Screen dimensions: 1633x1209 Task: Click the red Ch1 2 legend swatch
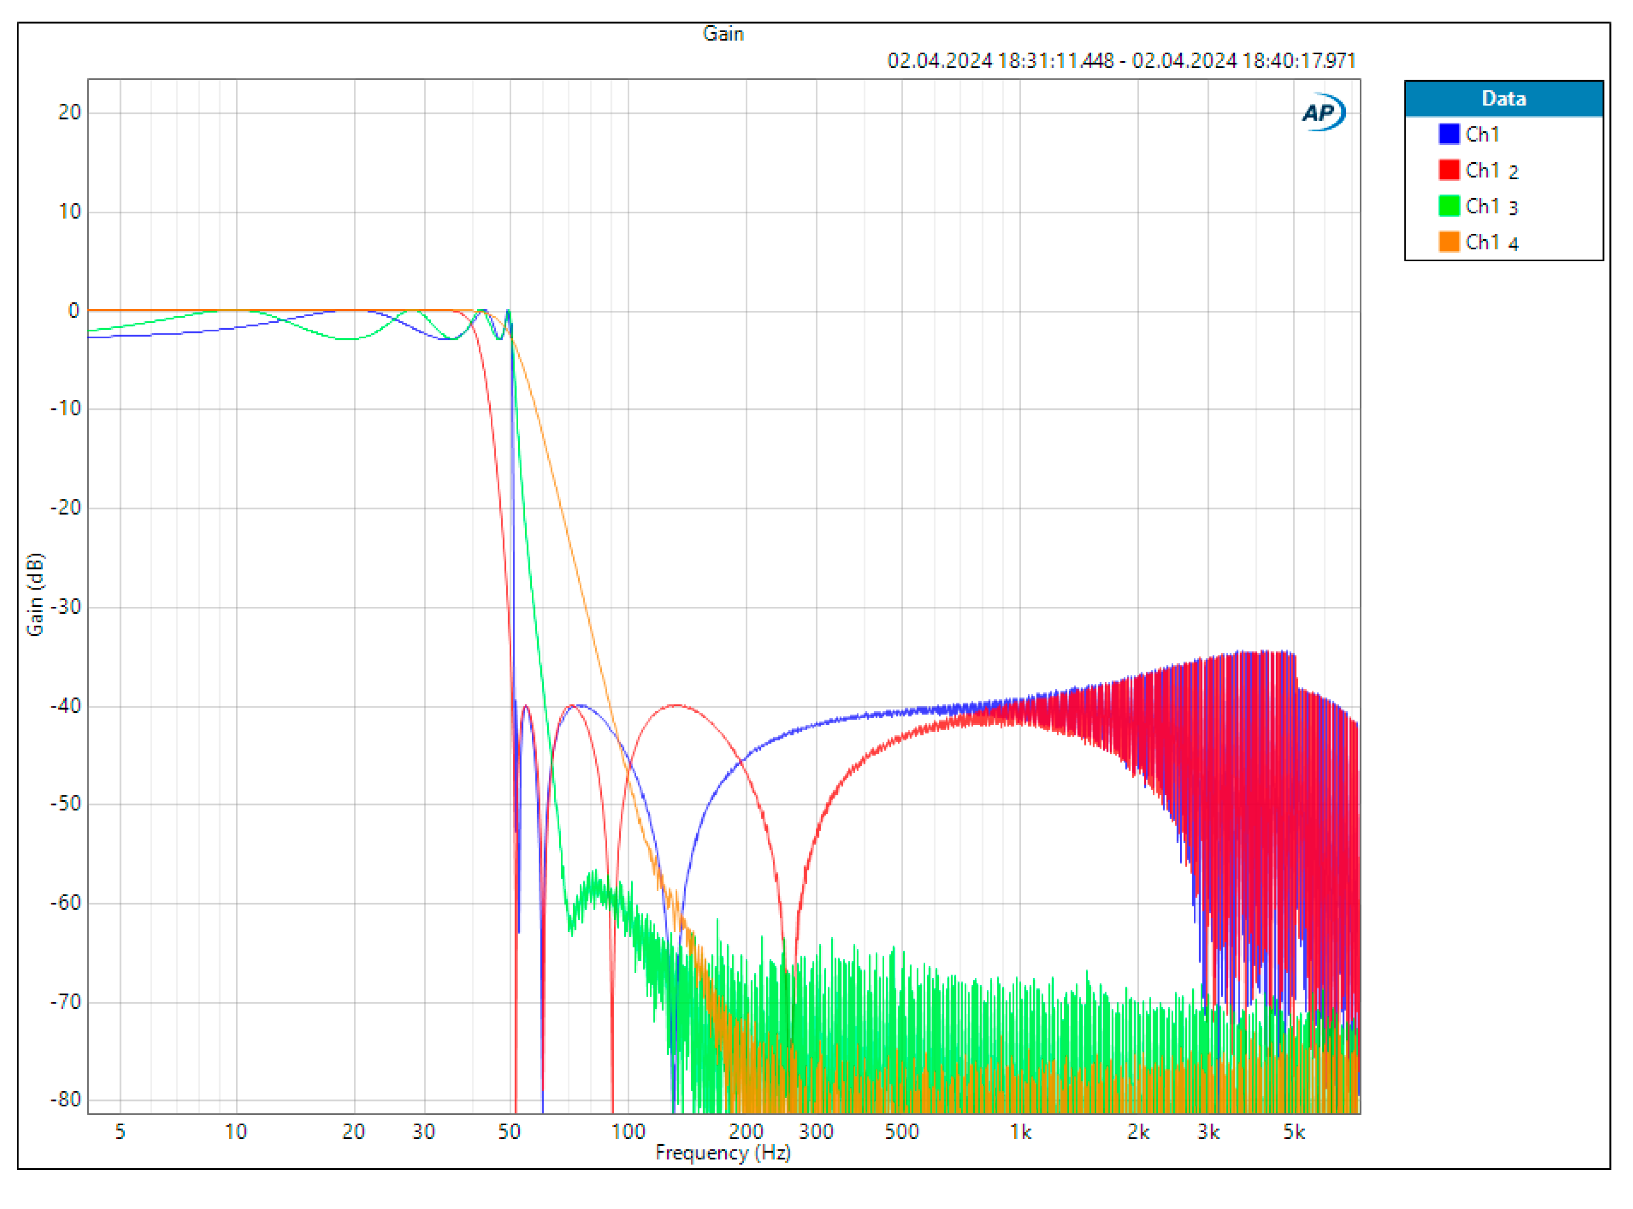[x=1449, y=170]
